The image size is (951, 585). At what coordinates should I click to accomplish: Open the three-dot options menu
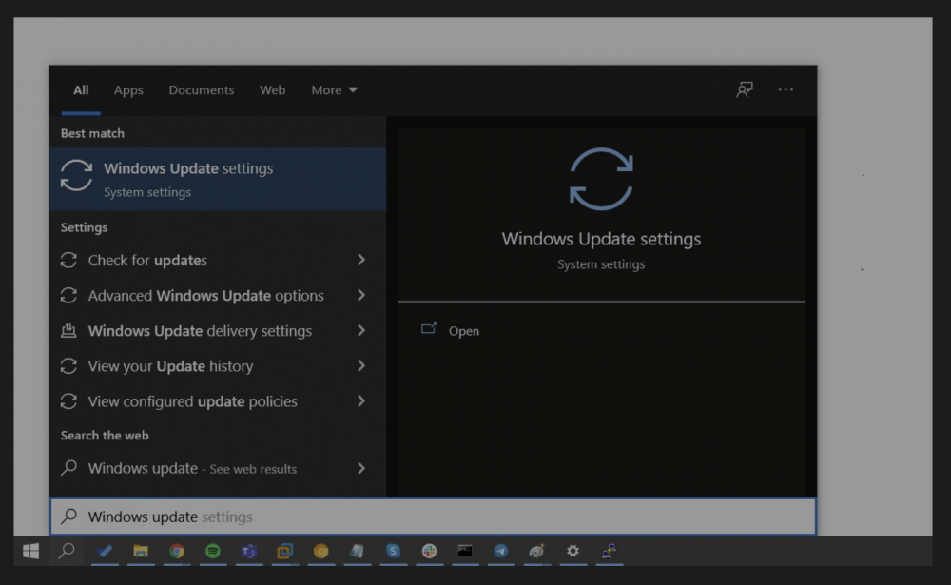pyautogui.click(x=786, y=89)
